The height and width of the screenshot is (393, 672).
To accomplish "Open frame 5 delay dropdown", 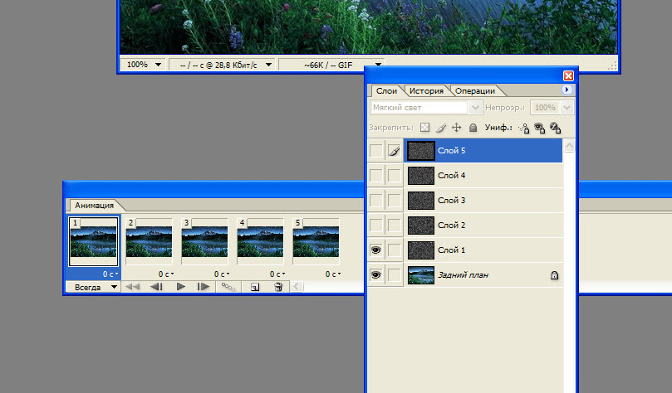I will [333, 274].
